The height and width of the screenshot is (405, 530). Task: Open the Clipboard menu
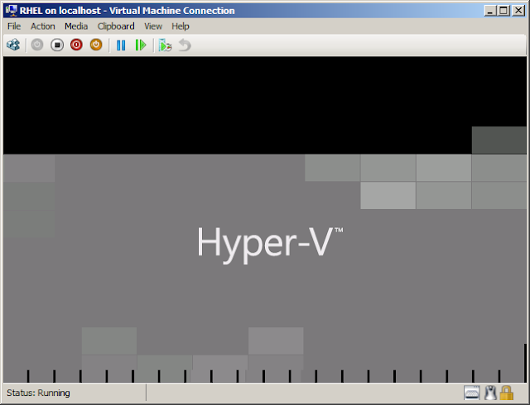click(116, 26)
